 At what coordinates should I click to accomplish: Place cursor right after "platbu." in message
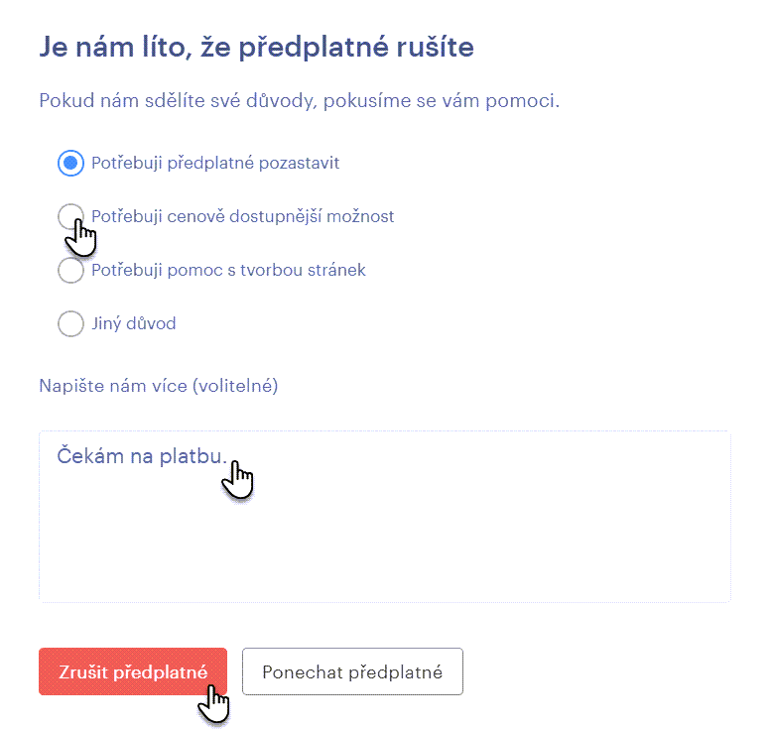[229, 456]
